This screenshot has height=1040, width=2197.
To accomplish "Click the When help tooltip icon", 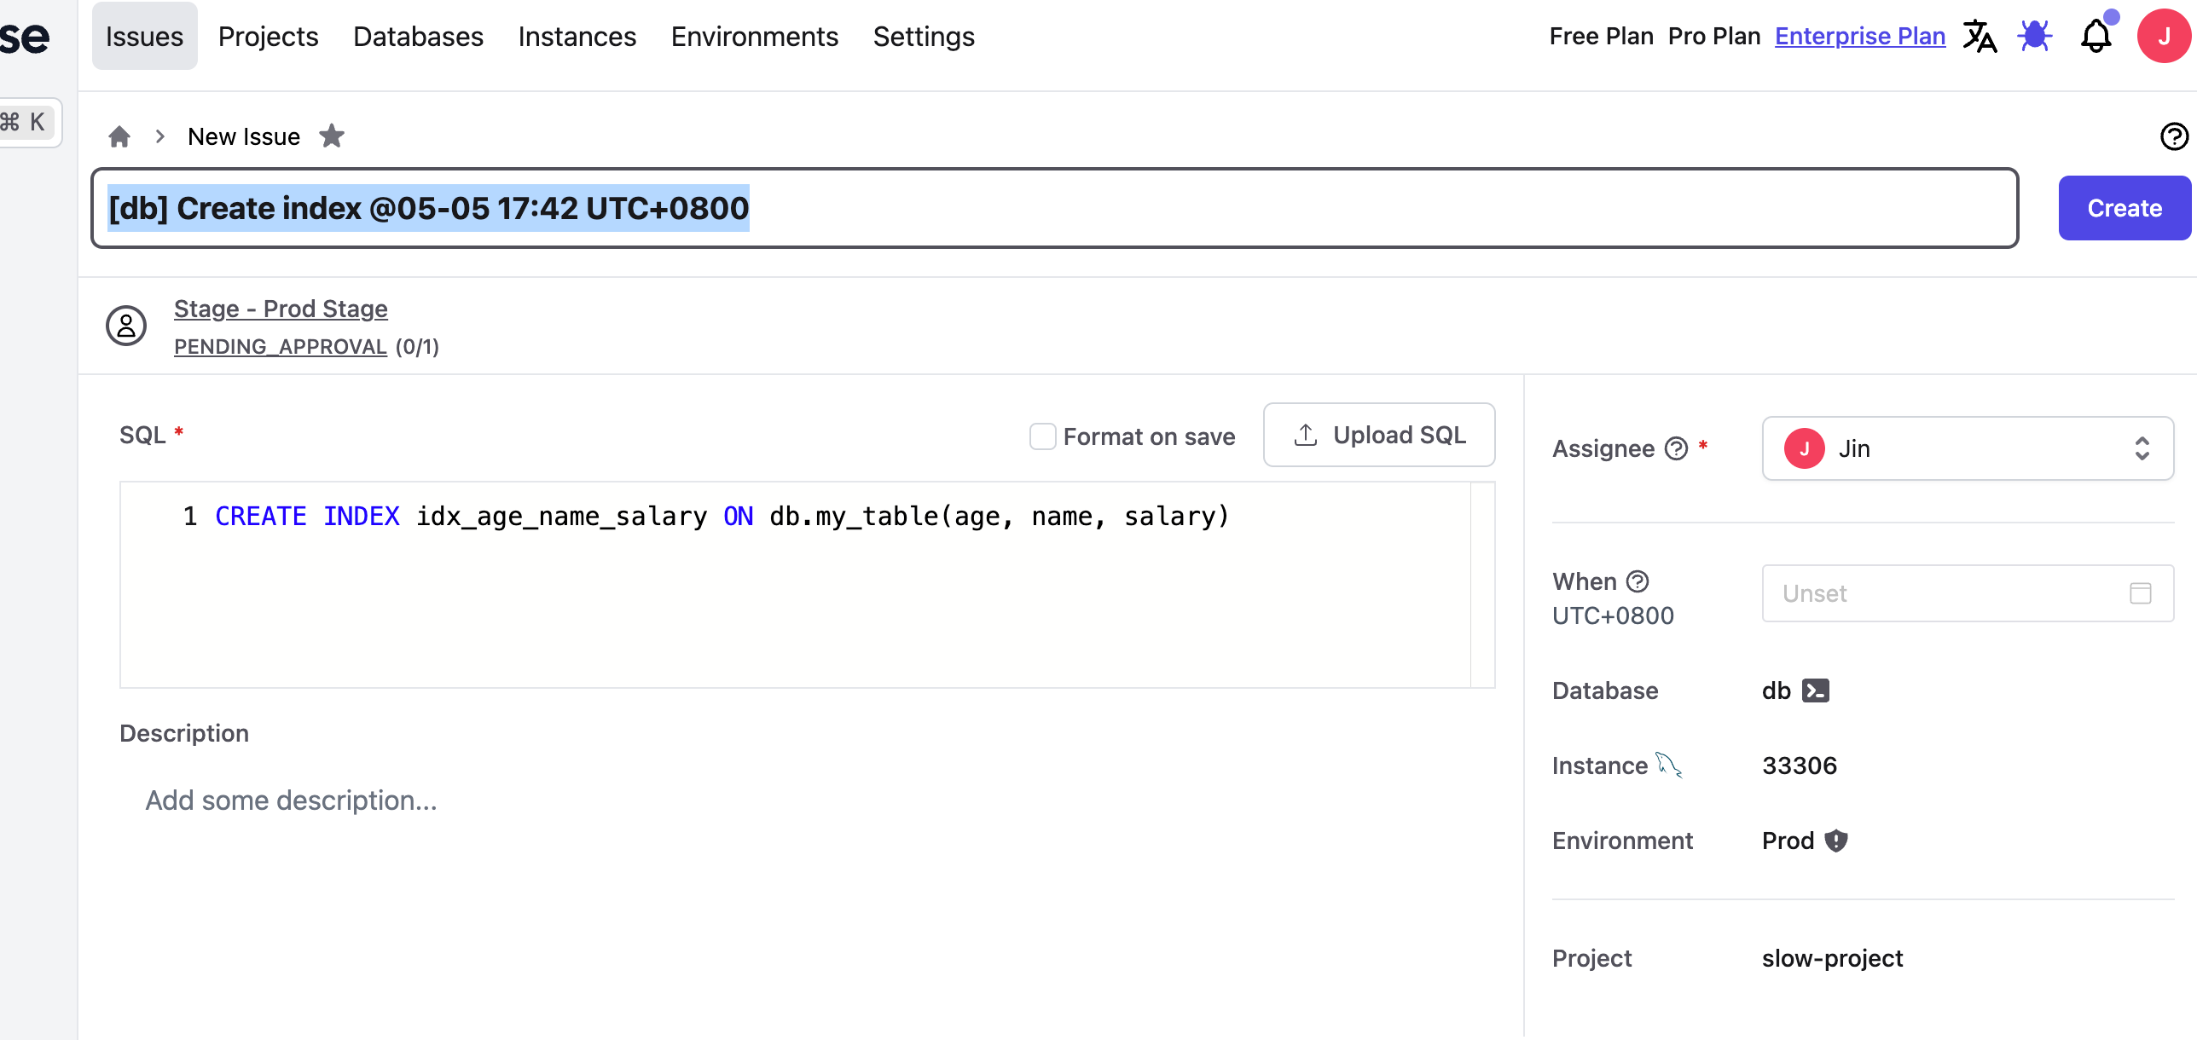I will coord(1638,581).
